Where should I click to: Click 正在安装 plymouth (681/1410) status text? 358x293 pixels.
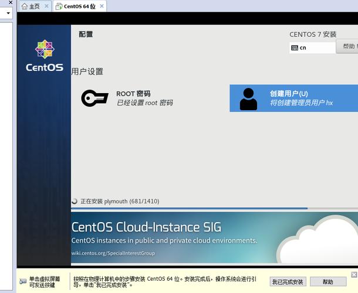120,202
